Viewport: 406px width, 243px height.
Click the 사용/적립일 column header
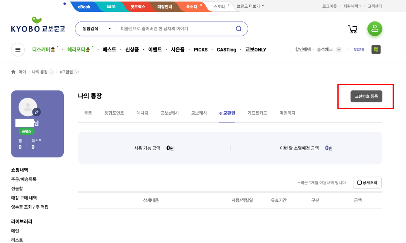242,200
